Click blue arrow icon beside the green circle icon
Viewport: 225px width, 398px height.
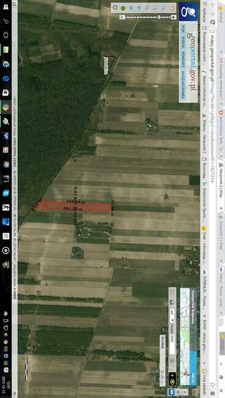point(131,8)
